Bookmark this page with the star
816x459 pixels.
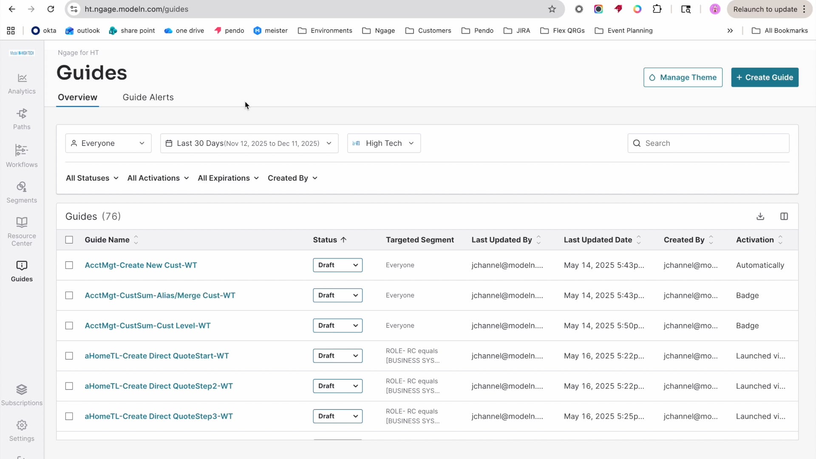(x=552, y=9)
